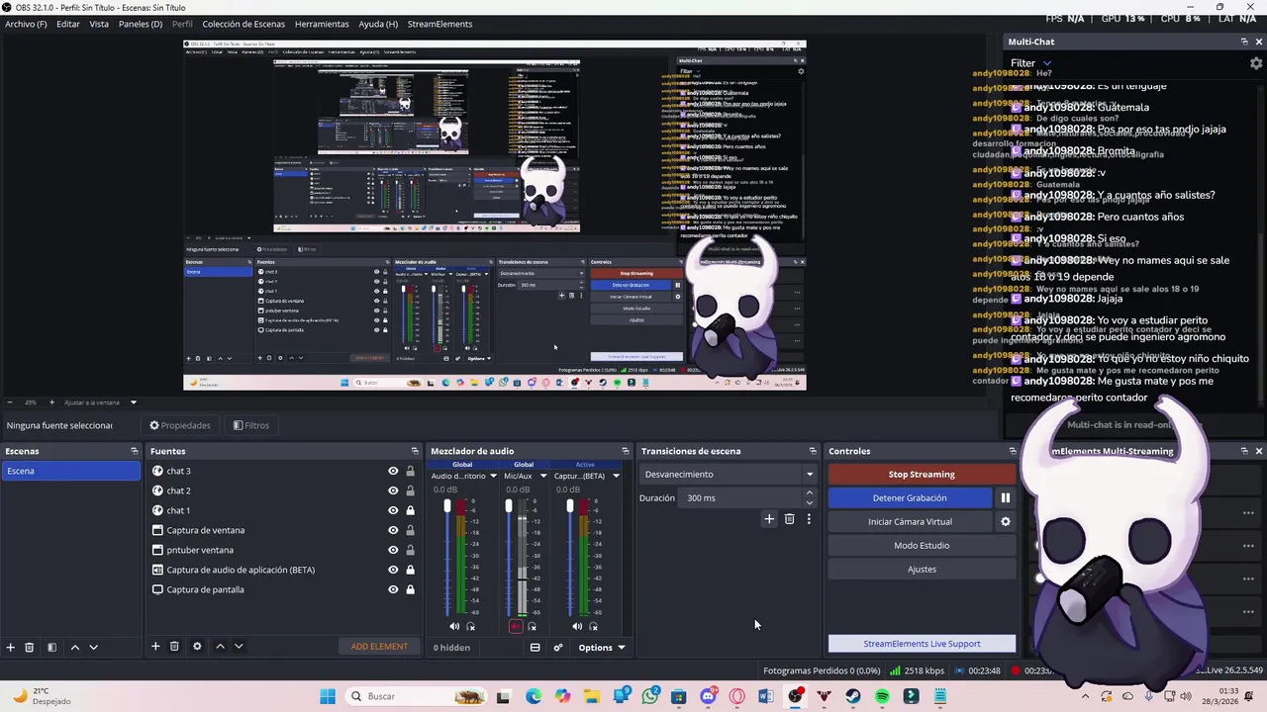Remove selected source with trash icon

pyautogui.click(x=174, y=647)
